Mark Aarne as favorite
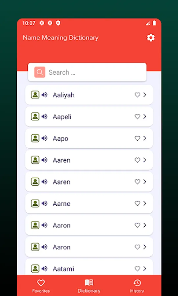178x296 pixels. [138, 203]
